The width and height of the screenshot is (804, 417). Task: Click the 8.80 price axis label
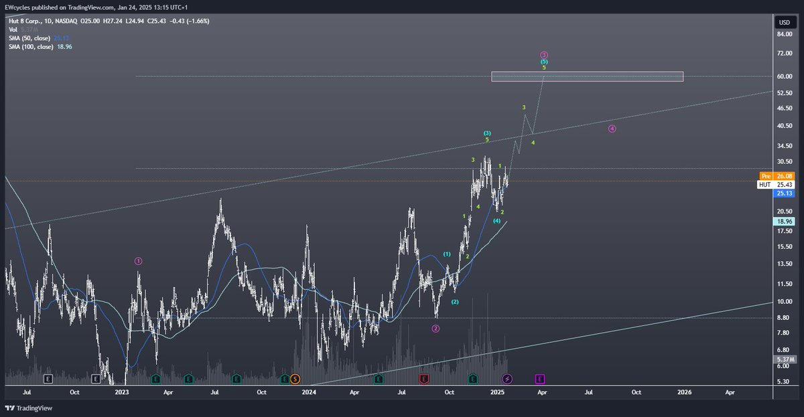pos(784,318)
